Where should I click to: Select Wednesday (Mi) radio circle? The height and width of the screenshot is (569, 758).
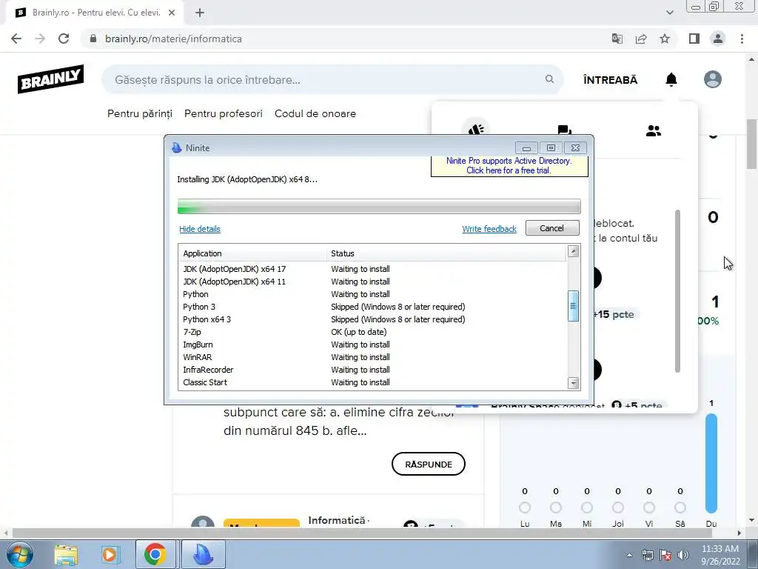point(587,507)
